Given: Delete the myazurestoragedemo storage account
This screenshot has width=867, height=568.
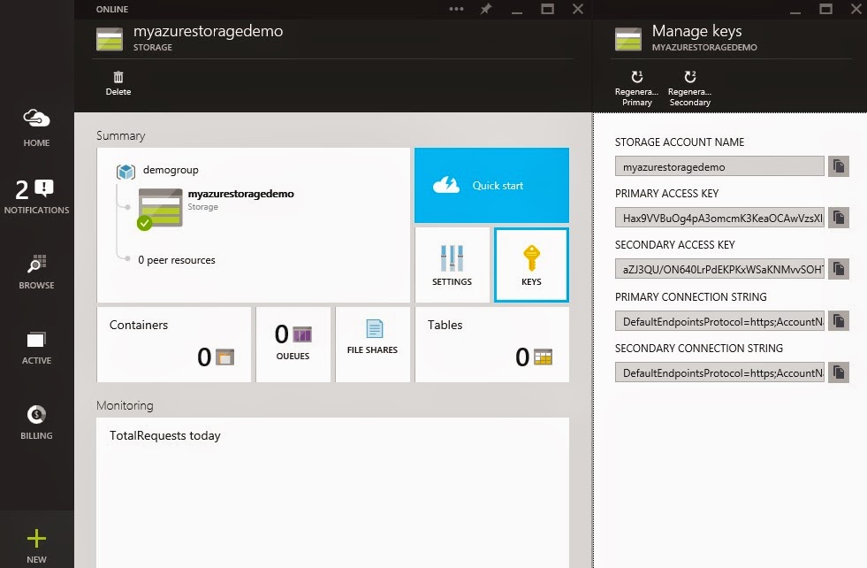Looking at the screenshot, I should [118, 83].
